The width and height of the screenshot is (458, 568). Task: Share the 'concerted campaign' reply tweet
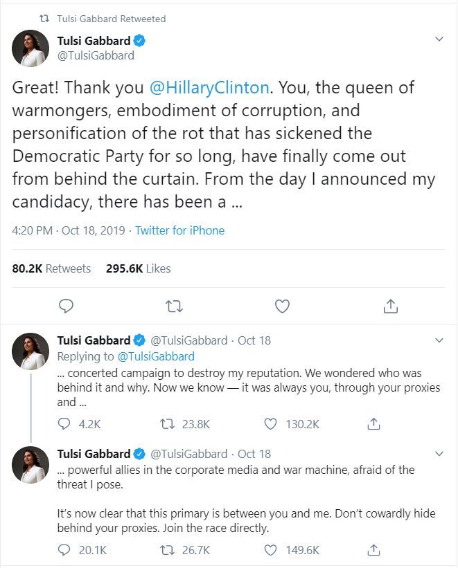373,424
